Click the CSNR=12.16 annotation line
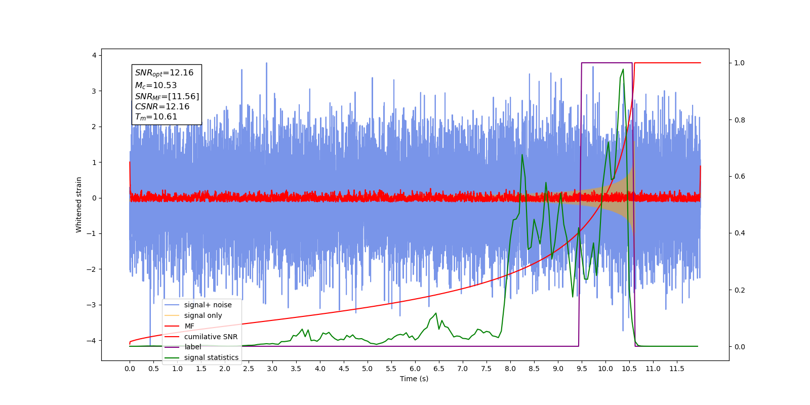 tap(162, 106)
